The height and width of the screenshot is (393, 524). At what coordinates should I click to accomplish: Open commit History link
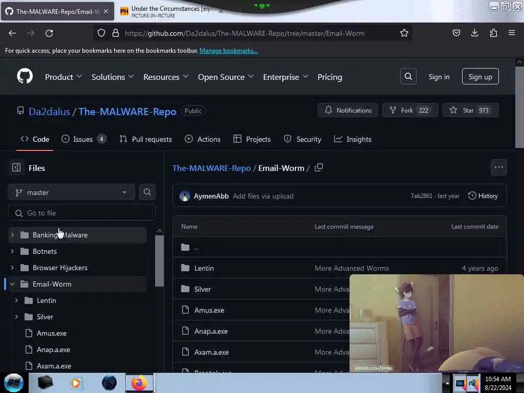pyautogui.click(x=483, y=196)
